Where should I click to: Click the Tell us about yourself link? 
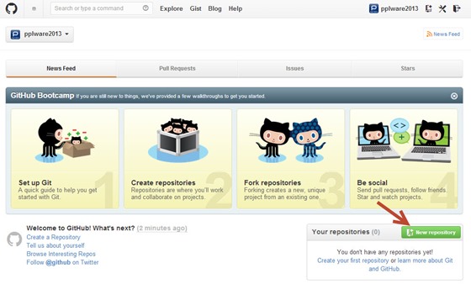coord(56,245)
